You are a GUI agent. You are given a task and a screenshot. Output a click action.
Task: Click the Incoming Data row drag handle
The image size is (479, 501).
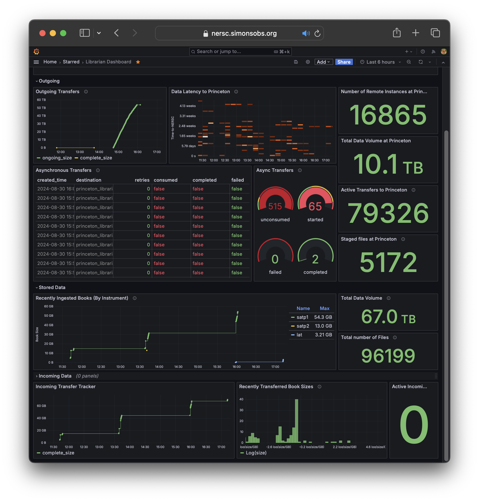pos(436,376)
